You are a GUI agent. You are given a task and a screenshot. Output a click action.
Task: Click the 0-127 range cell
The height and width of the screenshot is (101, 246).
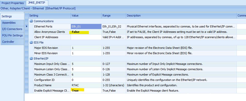click(x=114, y=64)
